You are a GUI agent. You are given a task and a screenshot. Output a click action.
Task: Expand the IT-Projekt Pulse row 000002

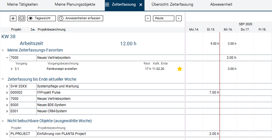point(7,92)
